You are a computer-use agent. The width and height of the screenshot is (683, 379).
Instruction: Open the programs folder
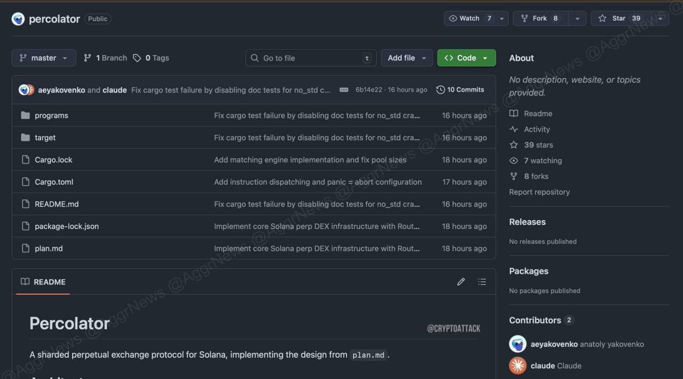tap(51, 115)
